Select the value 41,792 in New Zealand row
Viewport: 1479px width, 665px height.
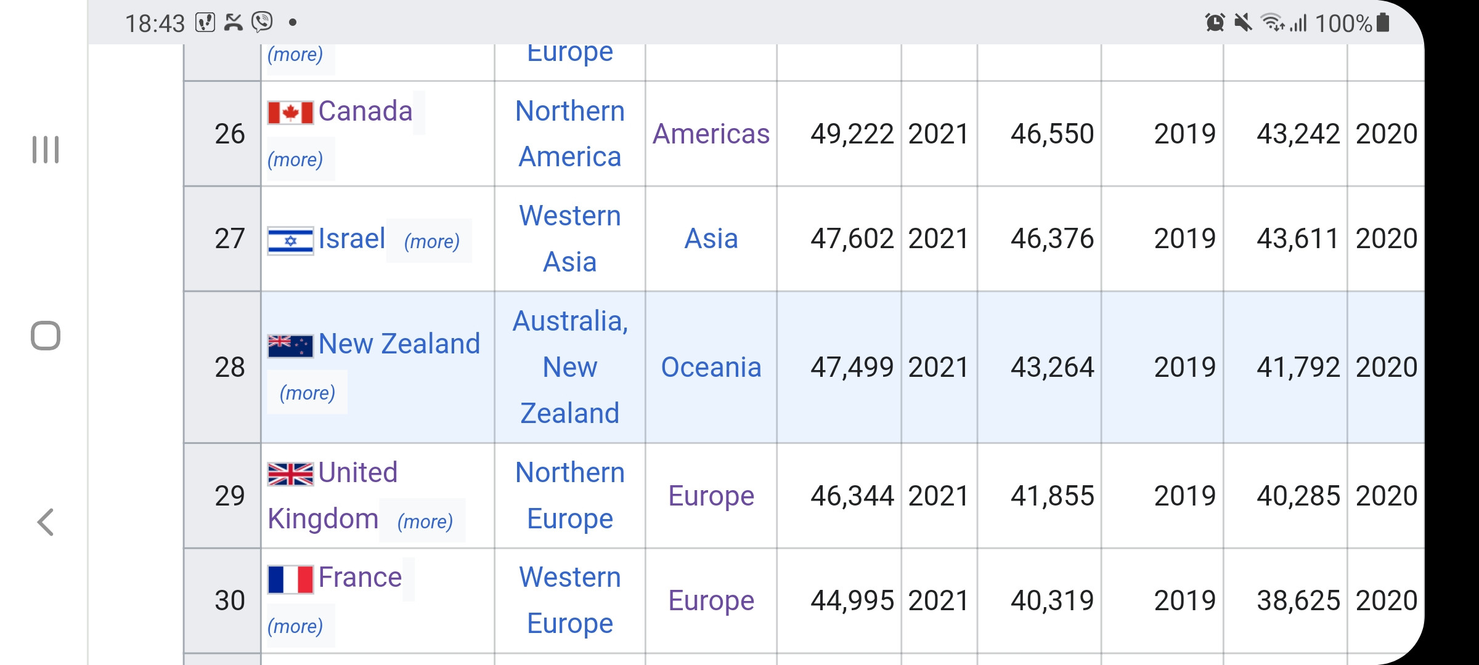tap(1298, 368)
